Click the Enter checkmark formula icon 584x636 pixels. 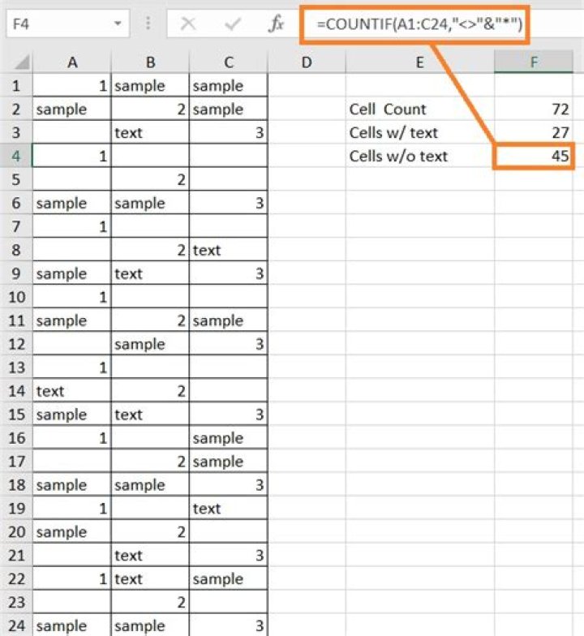[x=233, y=24]
